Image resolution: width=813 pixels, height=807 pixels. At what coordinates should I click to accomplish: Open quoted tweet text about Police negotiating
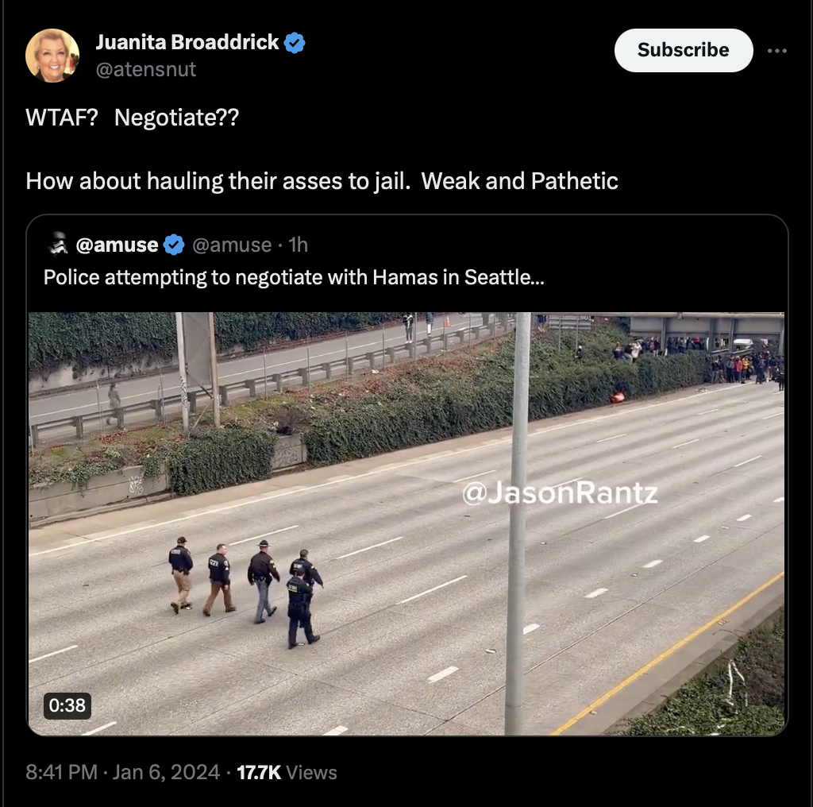pos(294,277)
